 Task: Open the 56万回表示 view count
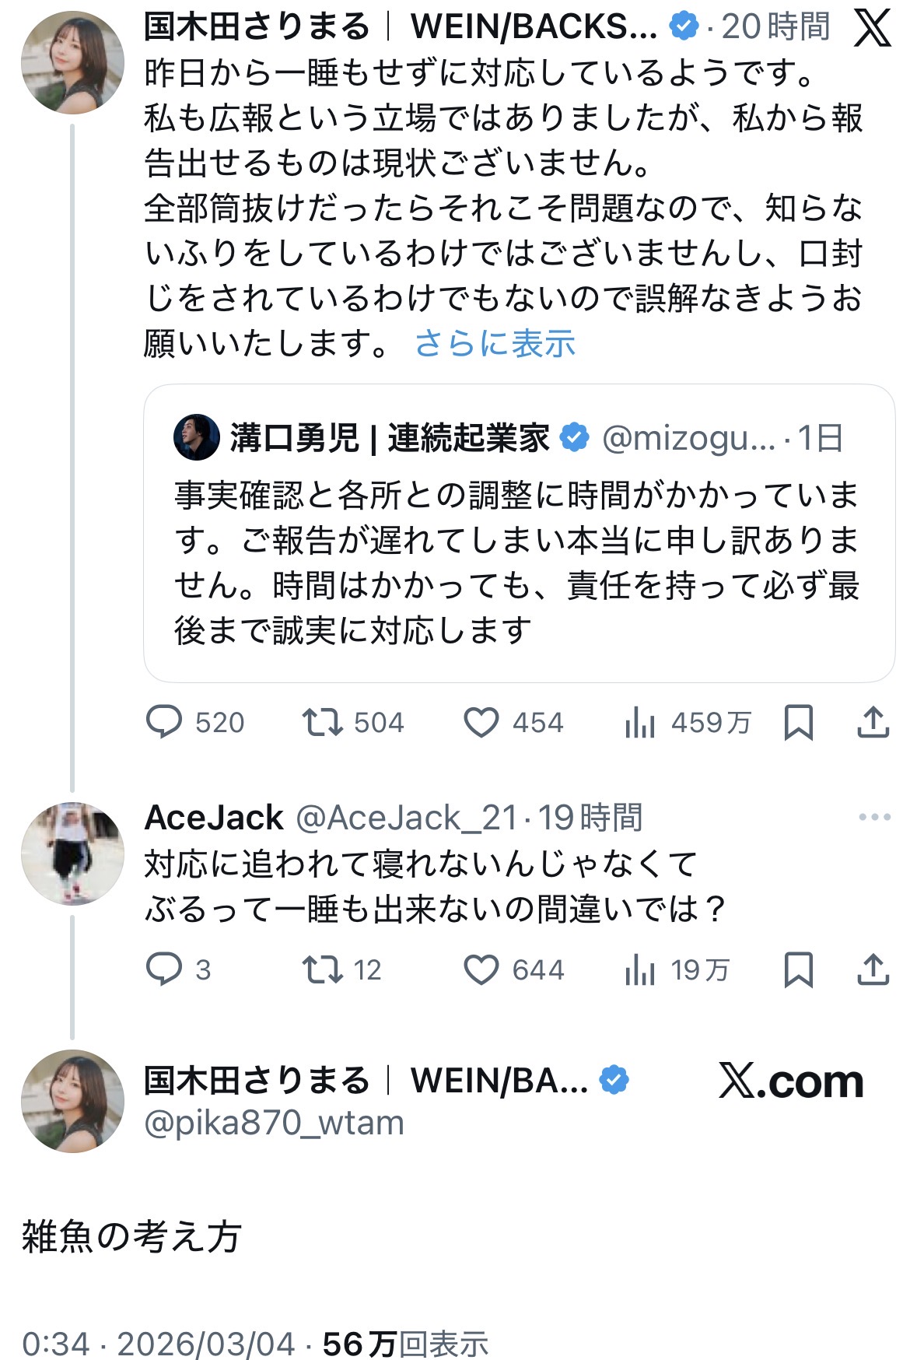coord(405,1344)
